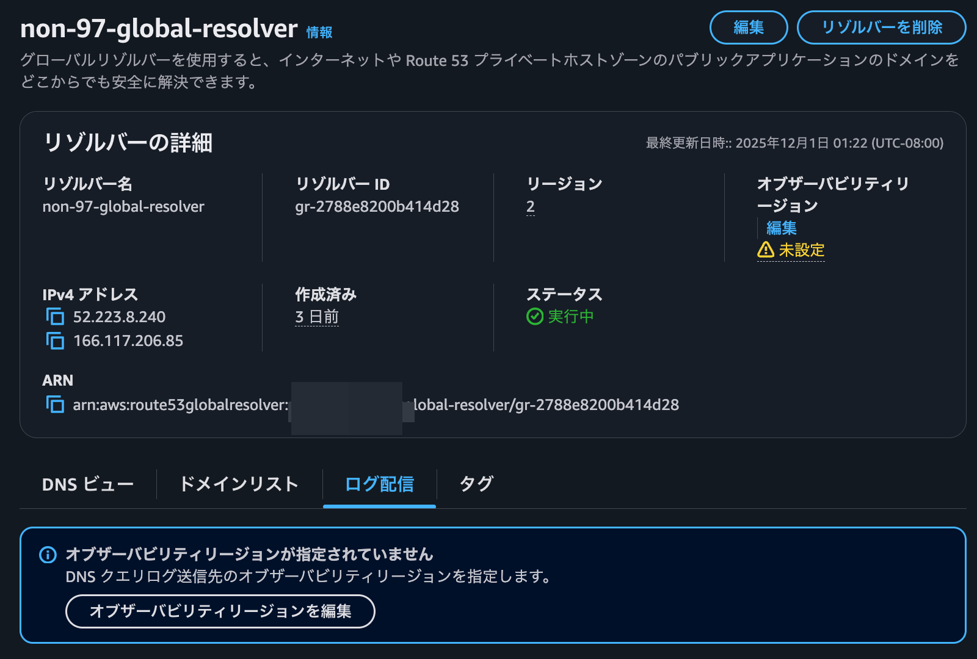Copy the ARN value using its copy icon
977x659 pixels.
[x=55, y=404]
